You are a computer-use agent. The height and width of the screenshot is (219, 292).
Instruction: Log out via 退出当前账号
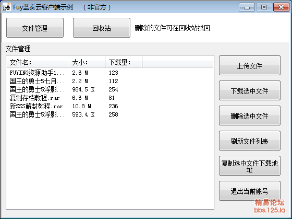tap(250, 191)
